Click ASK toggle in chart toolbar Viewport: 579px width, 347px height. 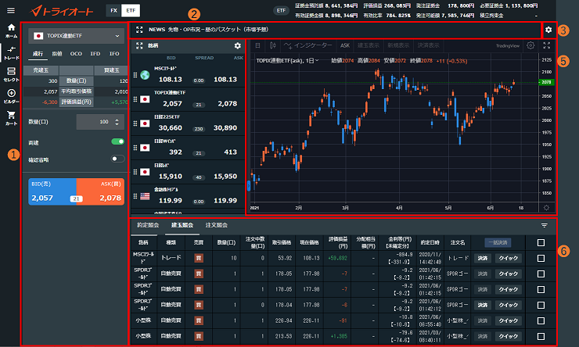point(345,45)
